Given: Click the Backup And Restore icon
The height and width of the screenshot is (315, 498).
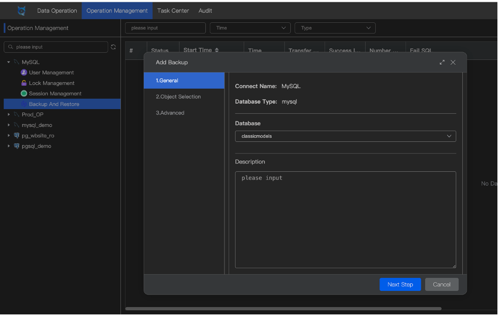Looking at the screenshot, I should click(x=24, y=104).
